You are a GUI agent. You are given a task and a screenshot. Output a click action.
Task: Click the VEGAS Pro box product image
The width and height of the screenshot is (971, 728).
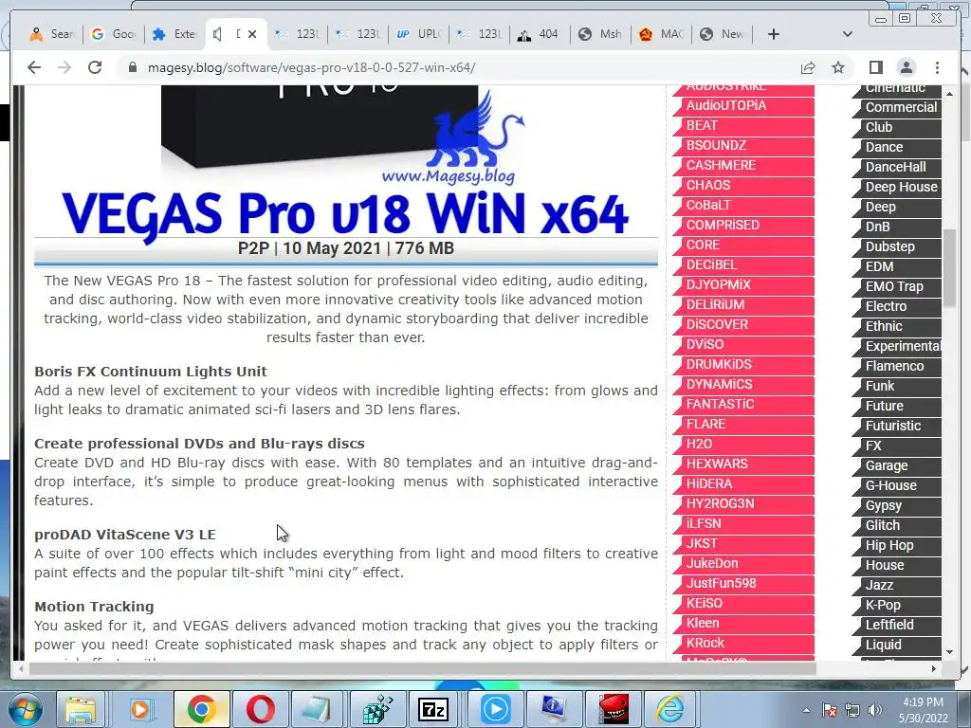320,127
